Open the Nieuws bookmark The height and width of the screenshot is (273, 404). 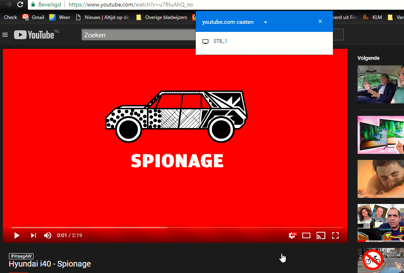(x=102, y=17)
